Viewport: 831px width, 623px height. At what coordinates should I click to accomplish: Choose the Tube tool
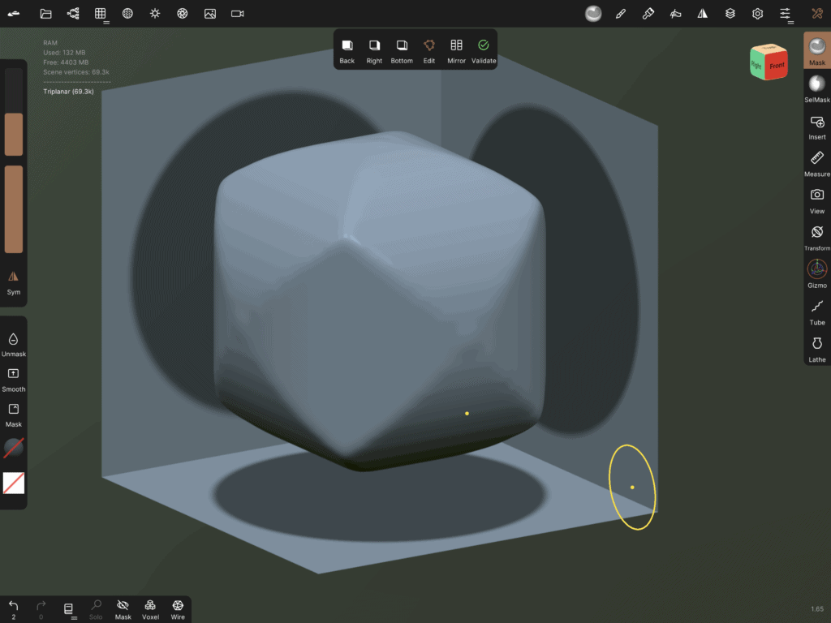pyautogui.click(x=816, y=311)
